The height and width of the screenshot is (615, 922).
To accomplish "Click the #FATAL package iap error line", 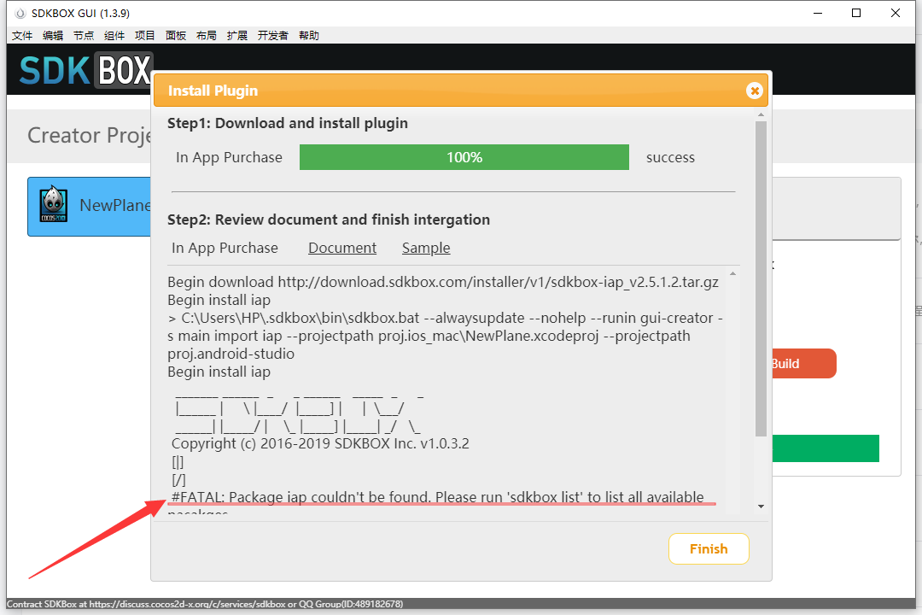I will coord(437,497).
